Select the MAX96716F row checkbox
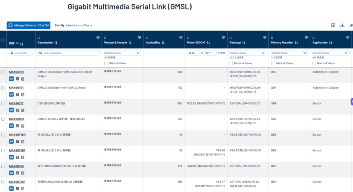This screenshot has height=192, width=353. (x=3, y=151)
